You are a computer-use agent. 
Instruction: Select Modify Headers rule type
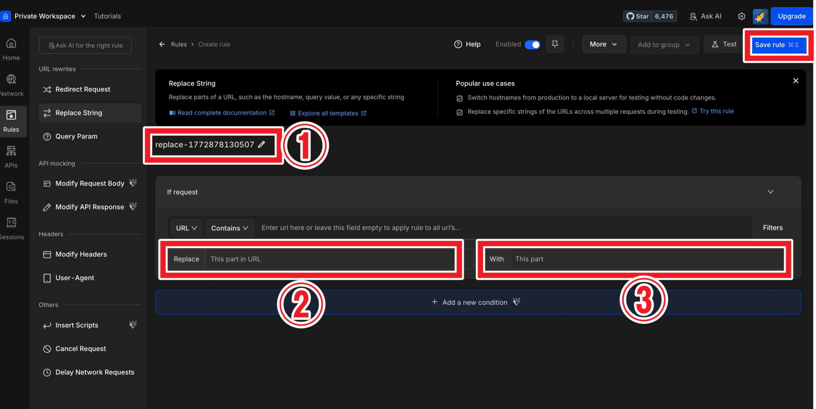tap(81, 254)
